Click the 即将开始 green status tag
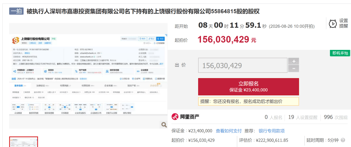 click(x=340, y=53)
